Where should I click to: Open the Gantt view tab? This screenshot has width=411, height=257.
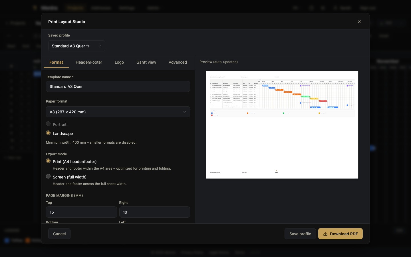[x=146, y=62]
